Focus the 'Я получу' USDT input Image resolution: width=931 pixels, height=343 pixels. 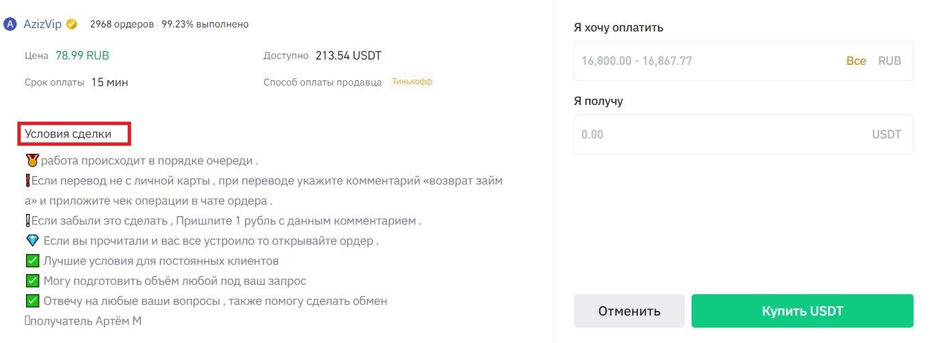tap(743, 134)
